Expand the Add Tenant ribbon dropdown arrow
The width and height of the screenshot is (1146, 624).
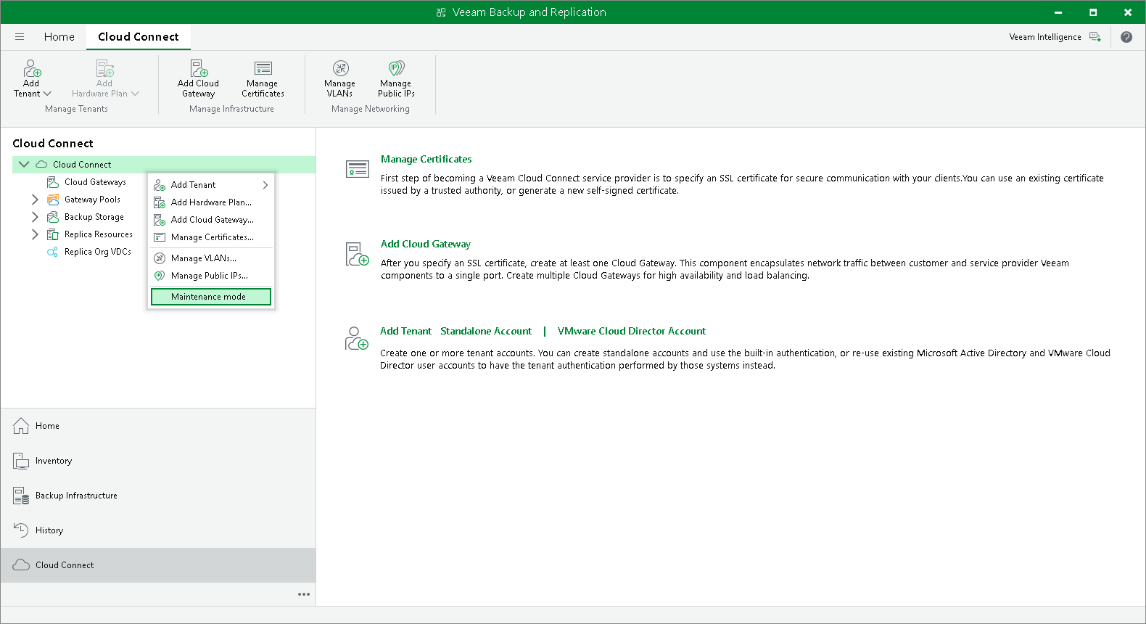[x=48, y=94]
